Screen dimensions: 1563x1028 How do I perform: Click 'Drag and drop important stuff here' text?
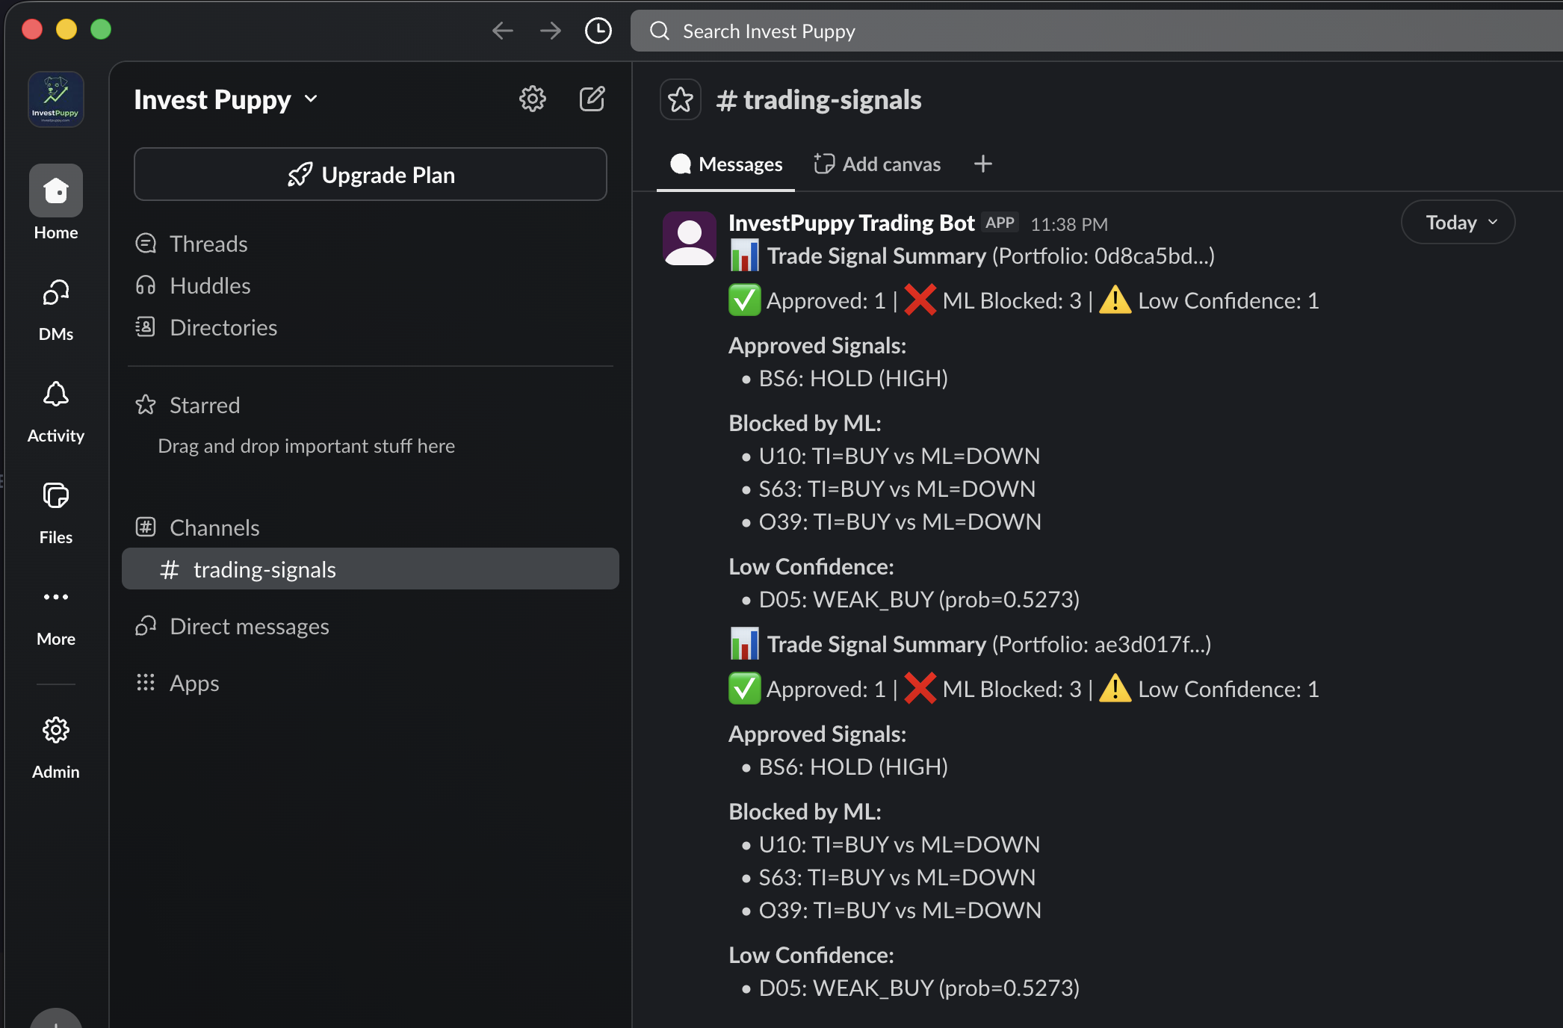[x=306, y=446]
